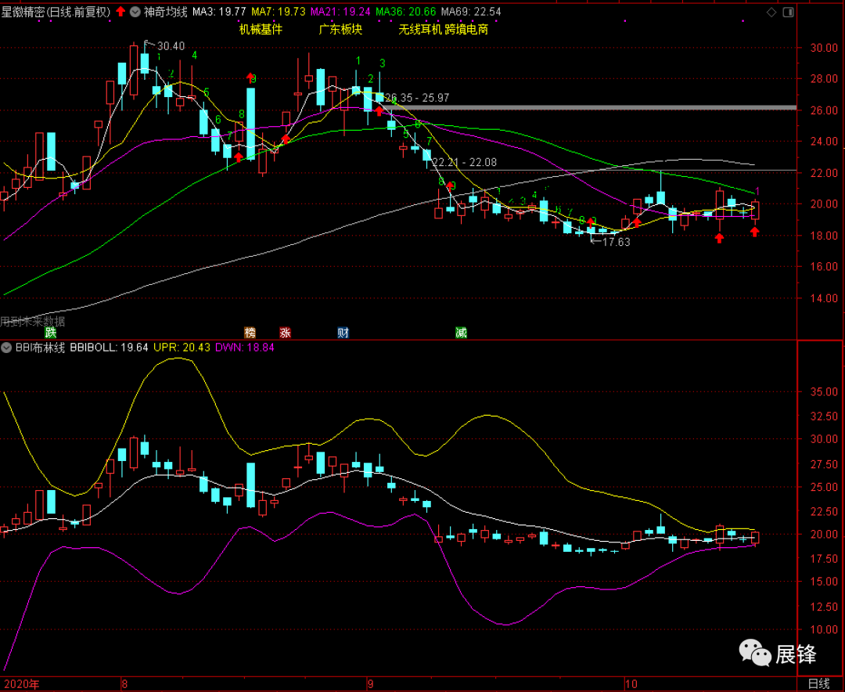
Task: Click month 8 on the time axis
Action: click(124, 684)
